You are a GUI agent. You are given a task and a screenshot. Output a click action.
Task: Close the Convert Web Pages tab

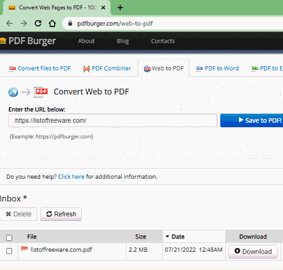[103, 8]
